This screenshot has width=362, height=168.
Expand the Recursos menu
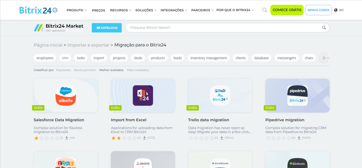(121, 10)
